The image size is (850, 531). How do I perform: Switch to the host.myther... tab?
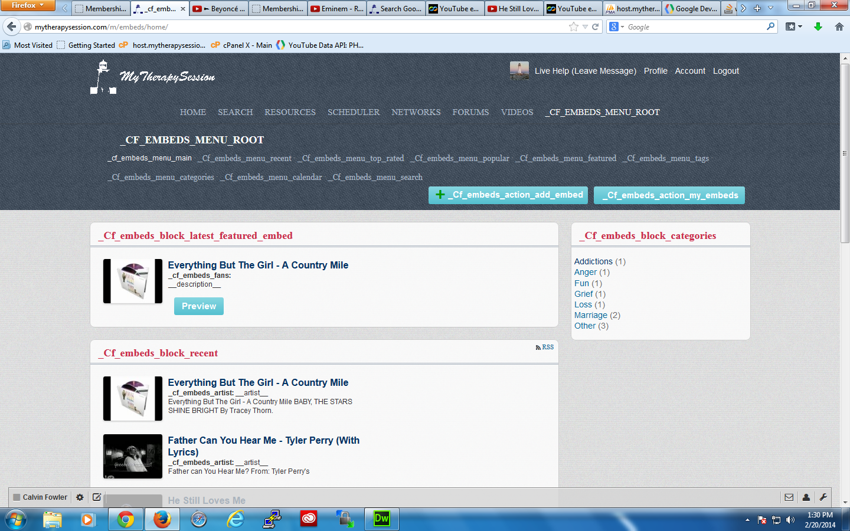(632, 8)
